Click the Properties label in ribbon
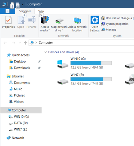This screenshot has width=134, height=146. tap(8, 27)
